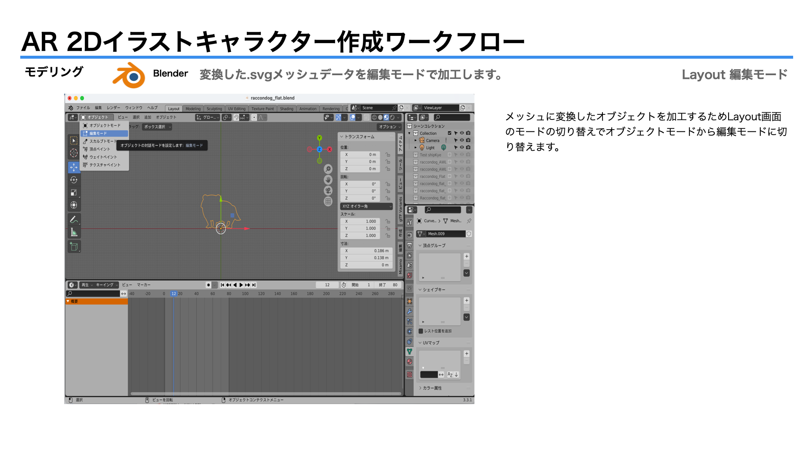
Task: Open the Texture properties tab (checker)
Action: pos(410,375)
